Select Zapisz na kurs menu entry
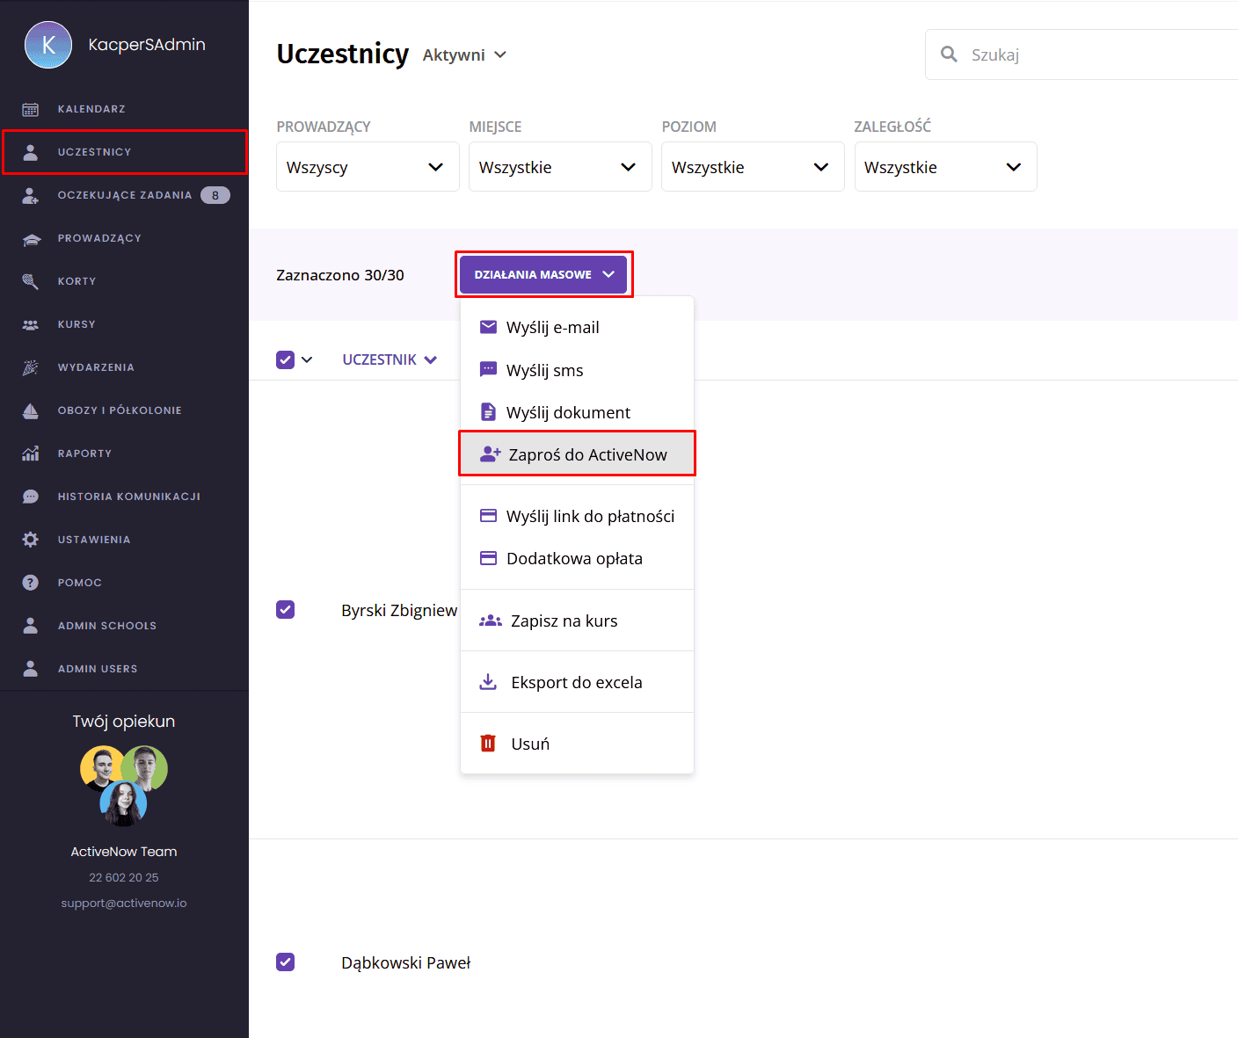 point(577,621)
